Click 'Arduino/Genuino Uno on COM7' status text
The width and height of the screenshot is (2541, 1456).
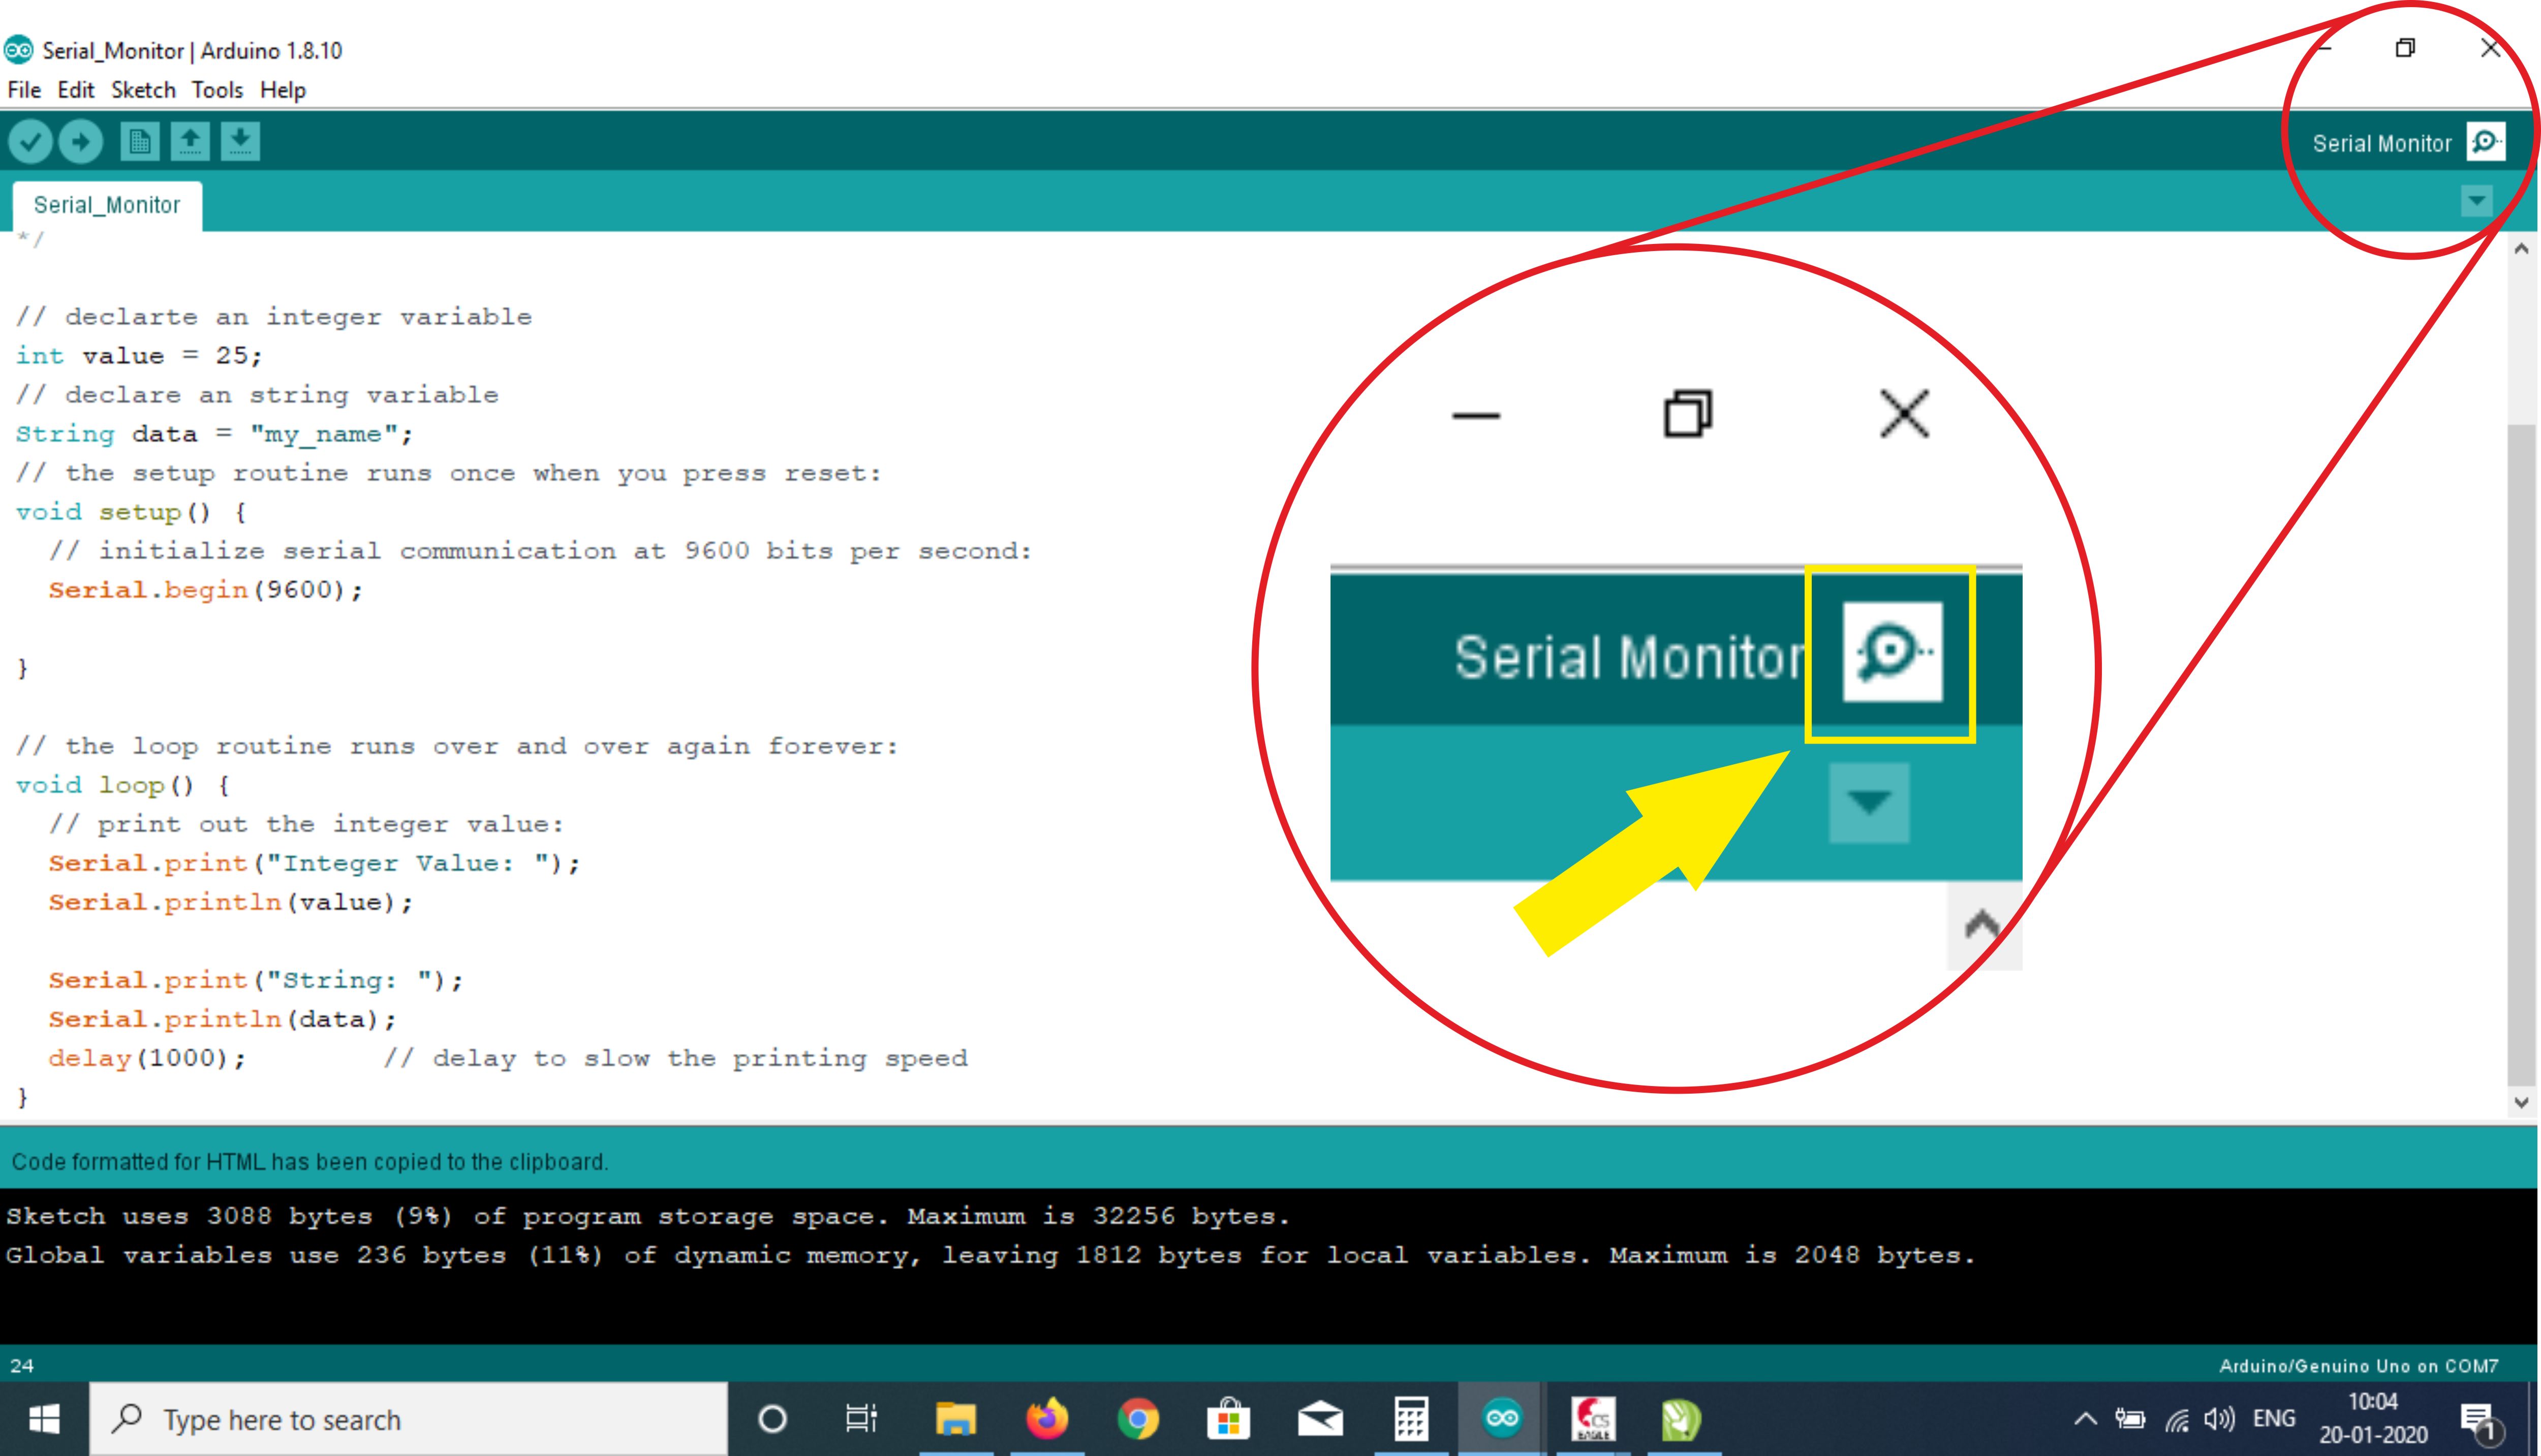(x=2358, y=1366)
